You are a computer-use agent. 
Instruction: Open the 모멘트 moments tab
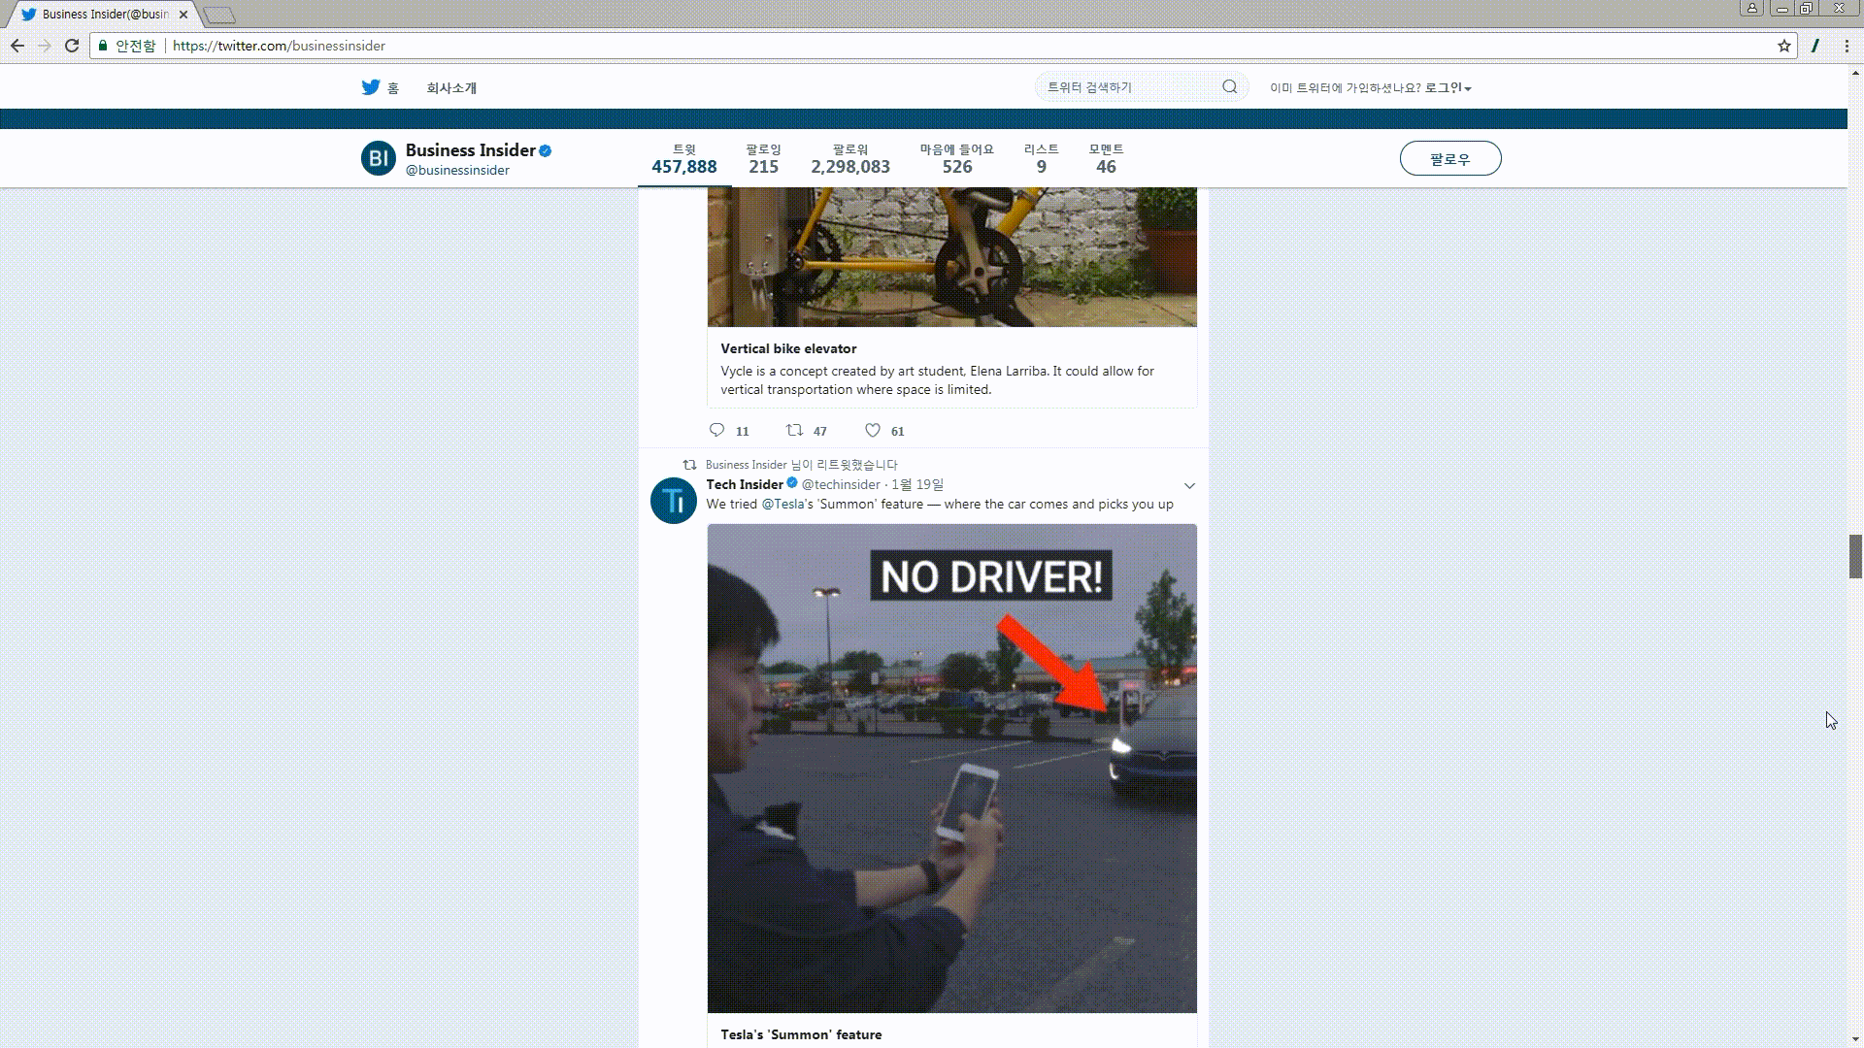1106,158
